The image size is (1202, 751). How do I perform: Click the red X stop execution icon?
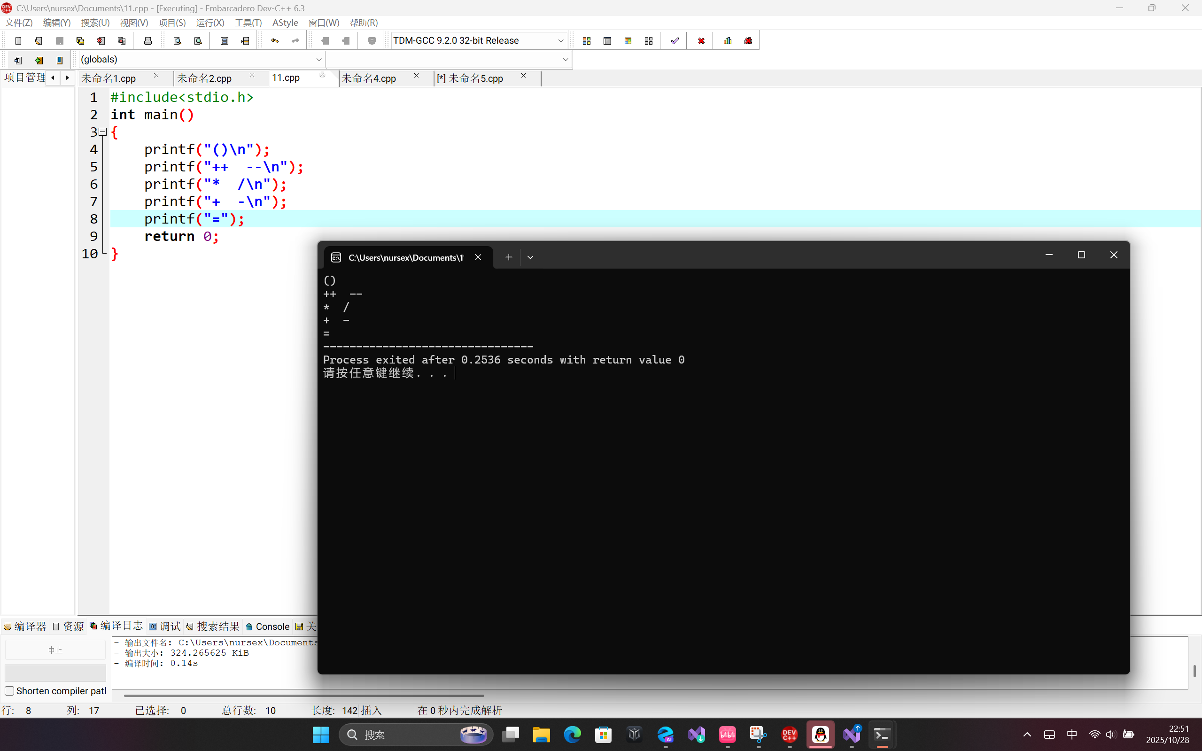pyautogui.click(x=701, y=41)
